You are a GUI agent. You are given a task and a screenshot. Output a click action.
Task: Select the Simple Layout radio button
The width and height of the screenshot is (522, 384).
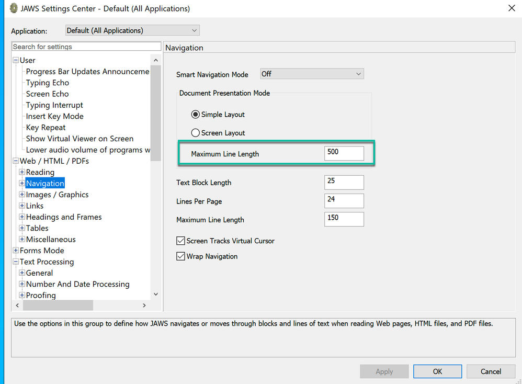[x=196, y=115]
